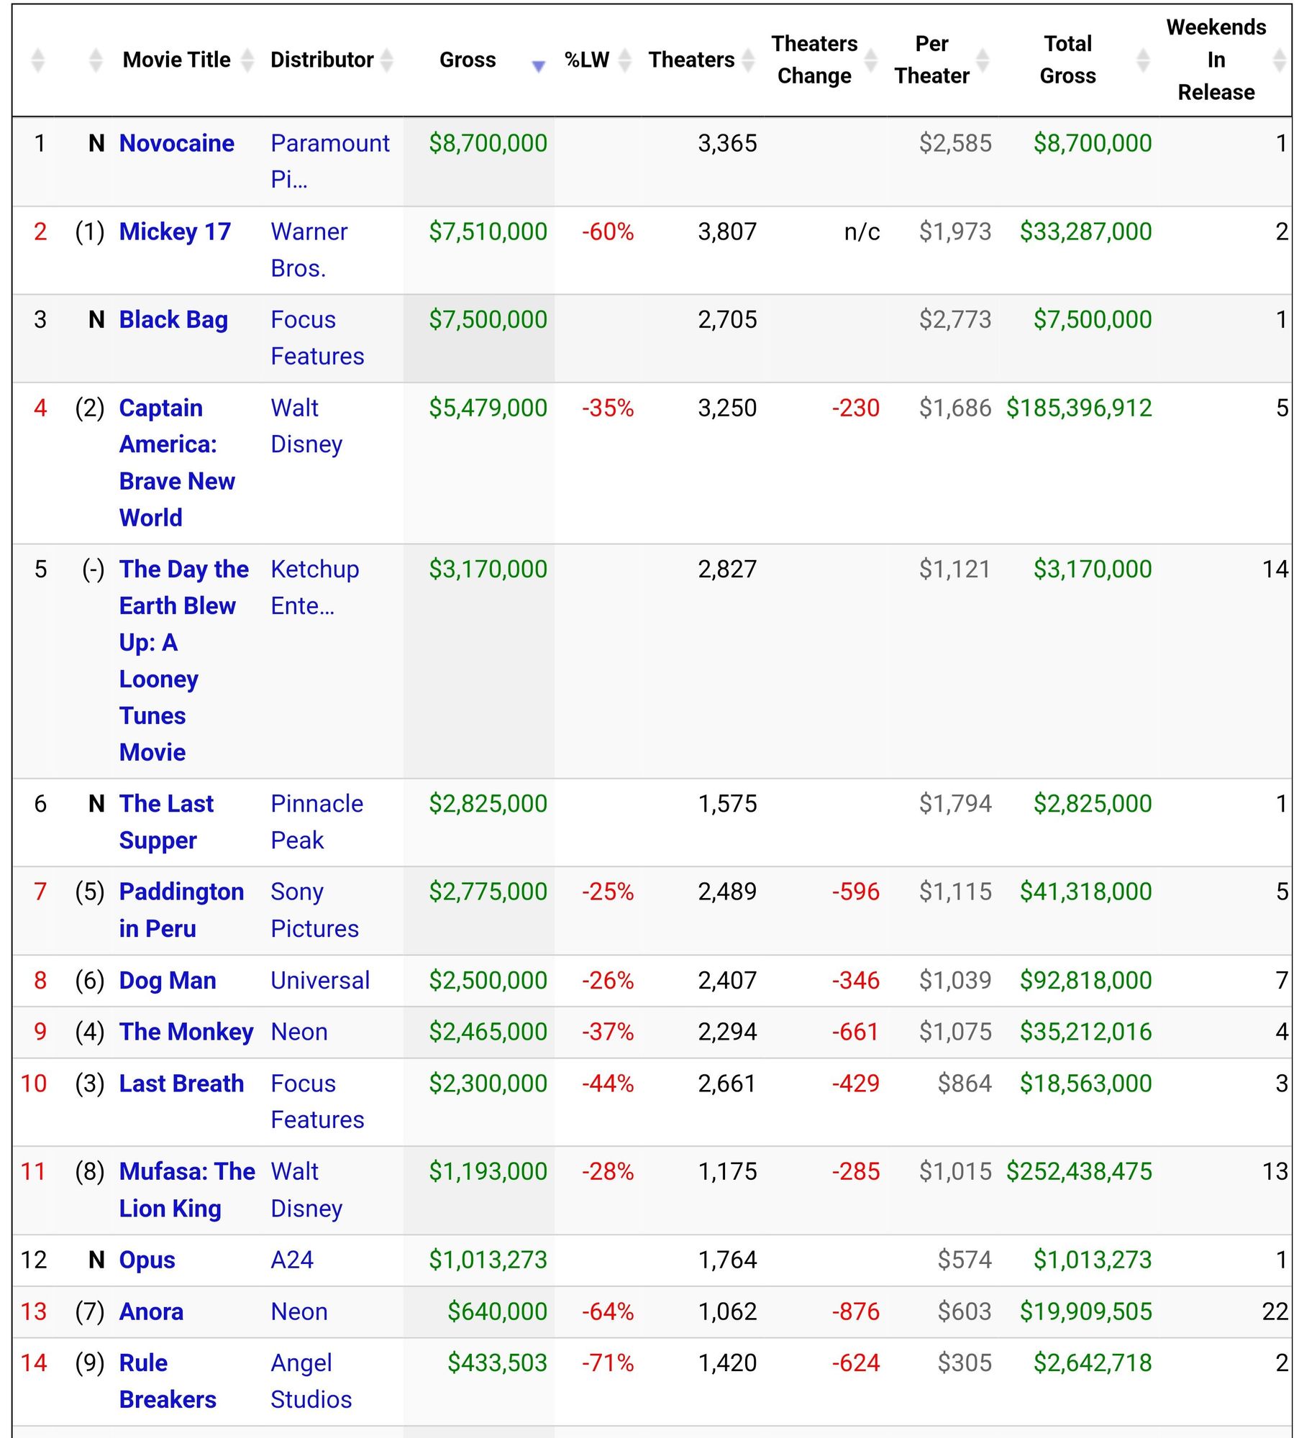Viewport: 1299px width, 1438px height.
Task: Select the A24 distributor link
Action: (292, 1260)
